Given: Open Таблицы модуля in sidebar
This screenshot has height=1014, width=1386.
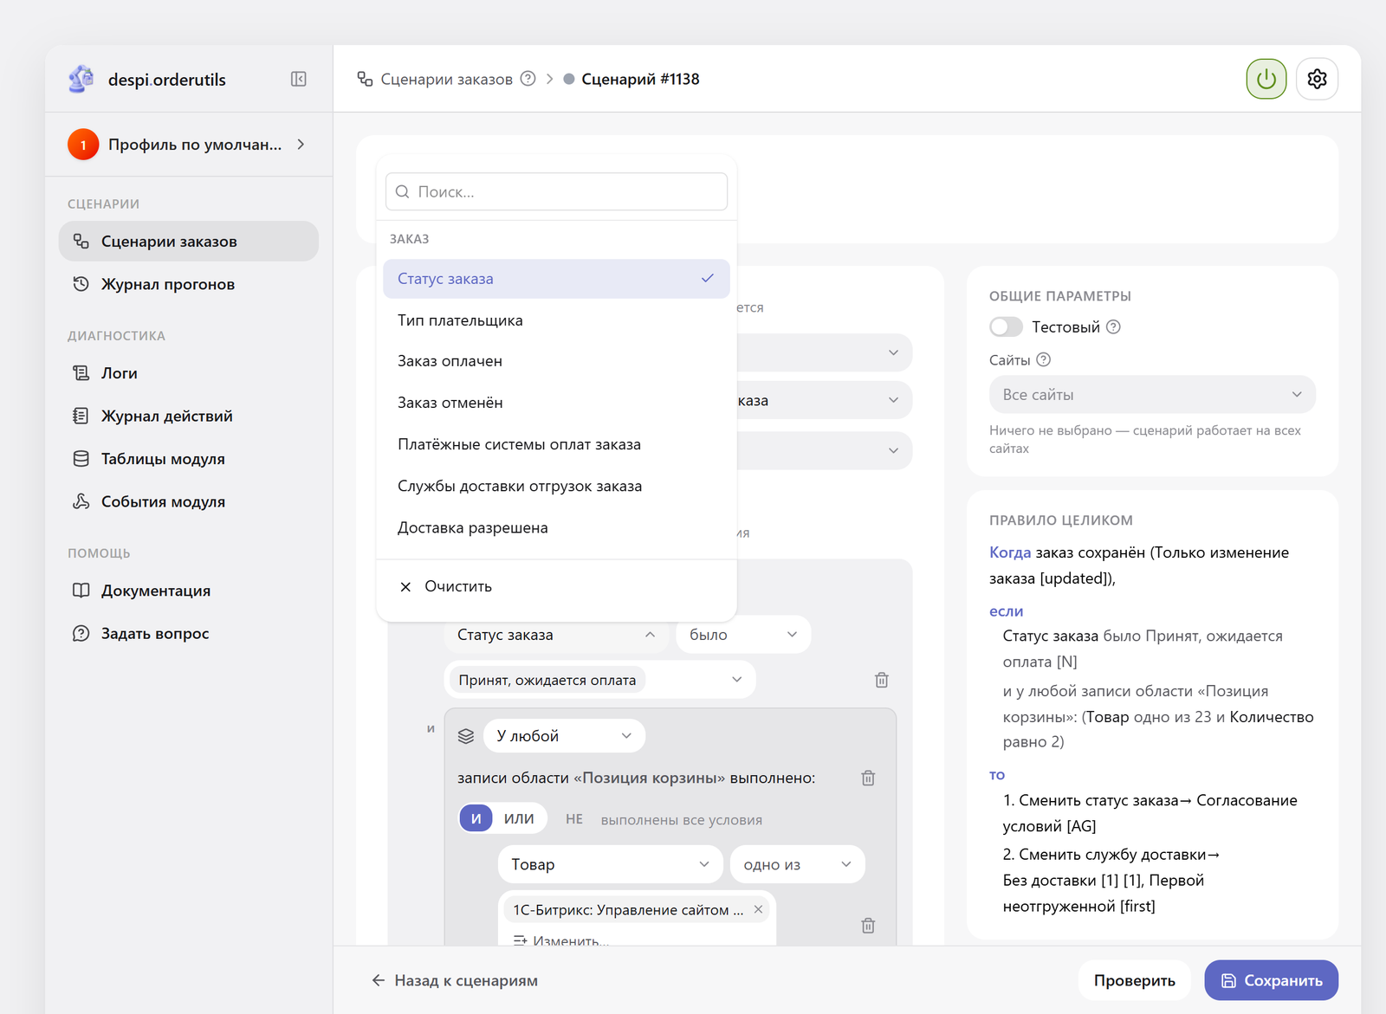Looking at the screenshot, I should tap(189, 459).
